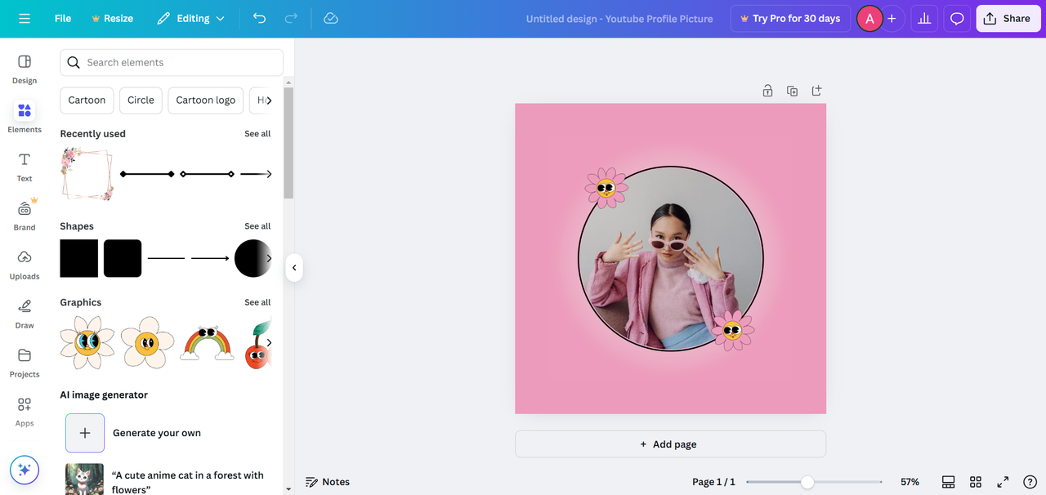This screenshot has height=495, width=1046.
Task: Insert the line with filled diamond ends
Action: [147, 174]
